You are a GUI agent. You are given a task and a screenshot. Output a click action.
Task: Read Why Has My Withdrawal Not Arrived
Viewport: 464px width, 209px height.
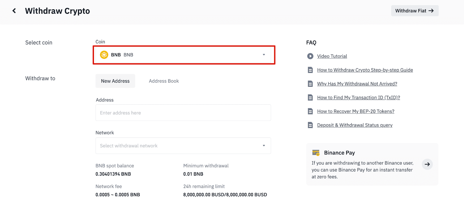[357, 84]
